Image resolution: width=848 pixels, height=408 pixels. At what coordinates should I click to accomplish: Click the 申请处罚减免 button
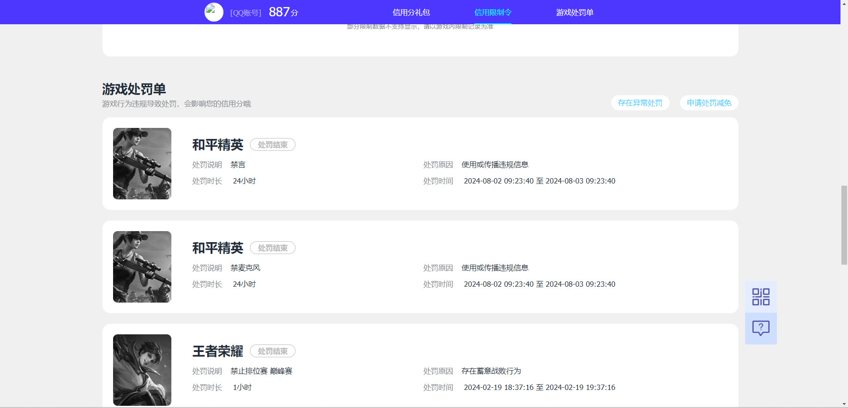(x=709, y=103)
